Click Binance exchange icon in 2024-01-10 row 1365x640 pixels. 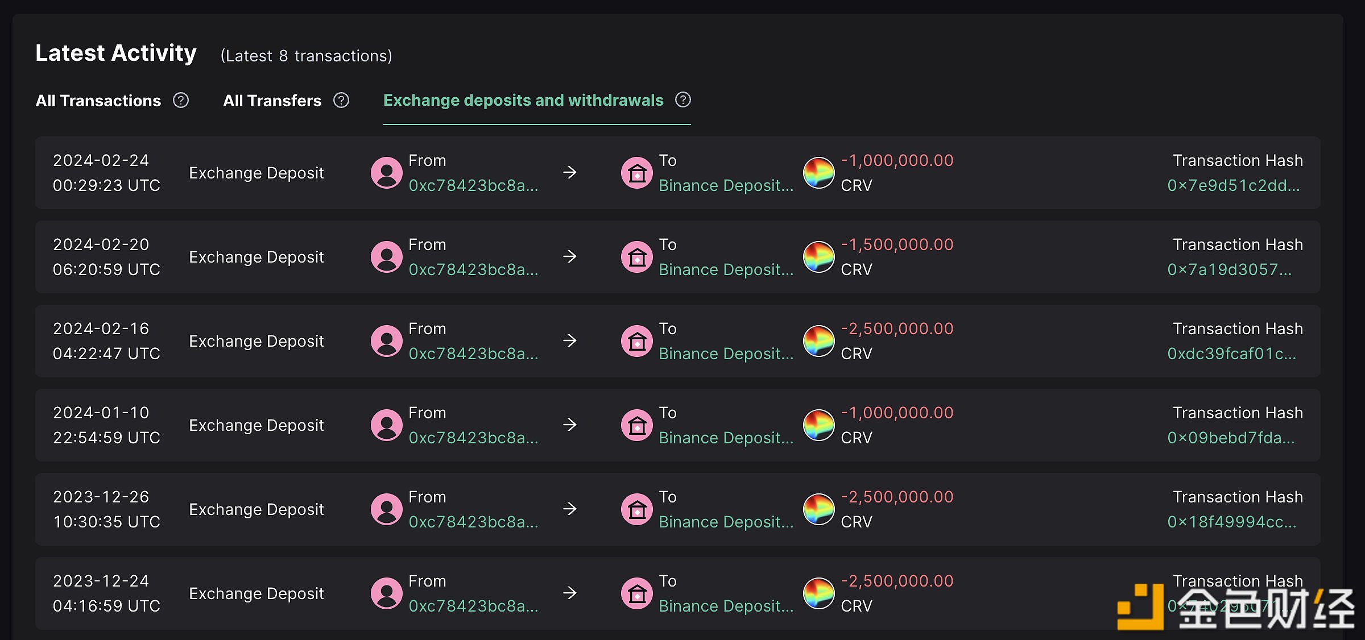click(637, 425)
